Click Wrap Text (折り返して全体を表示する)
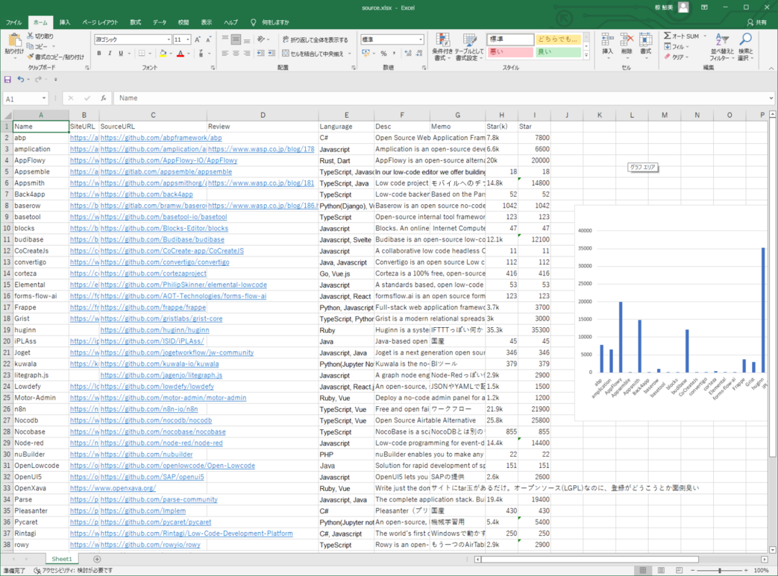778x576 pixels. tap(315, 39)
